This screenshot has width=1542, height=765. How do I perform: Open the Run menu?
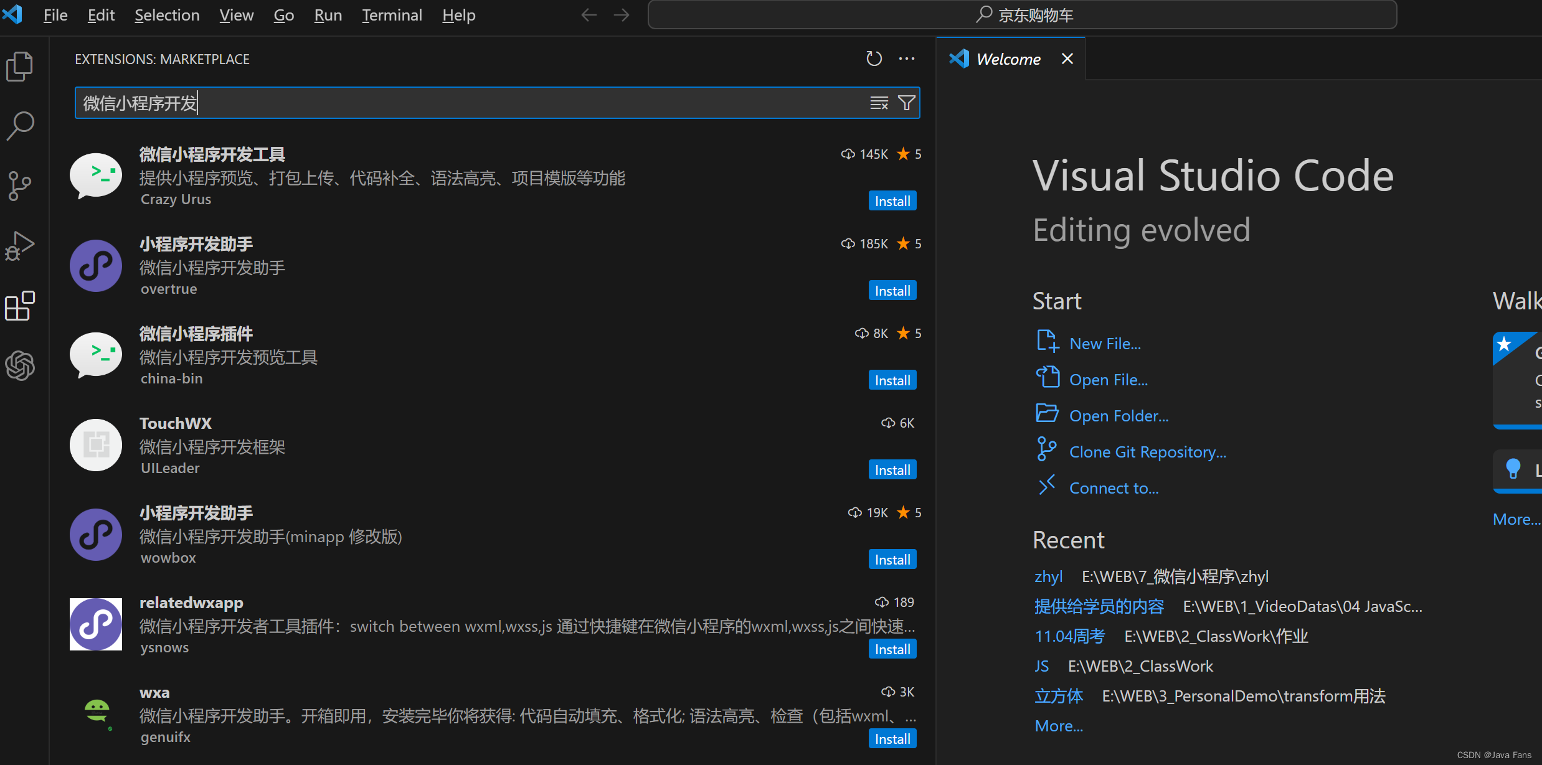click(x=328, y=15)
